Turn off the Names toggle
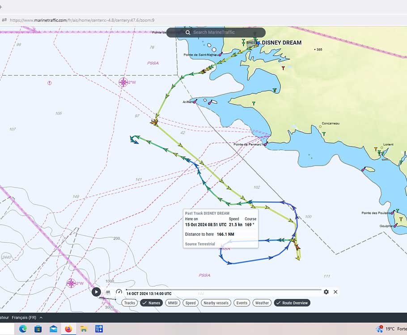 pyautogui.click(x=151, y=303)
